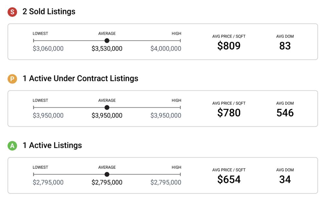Click the $2,795,000 average active price
Viewport: 324px width, 209px height.
107,183
